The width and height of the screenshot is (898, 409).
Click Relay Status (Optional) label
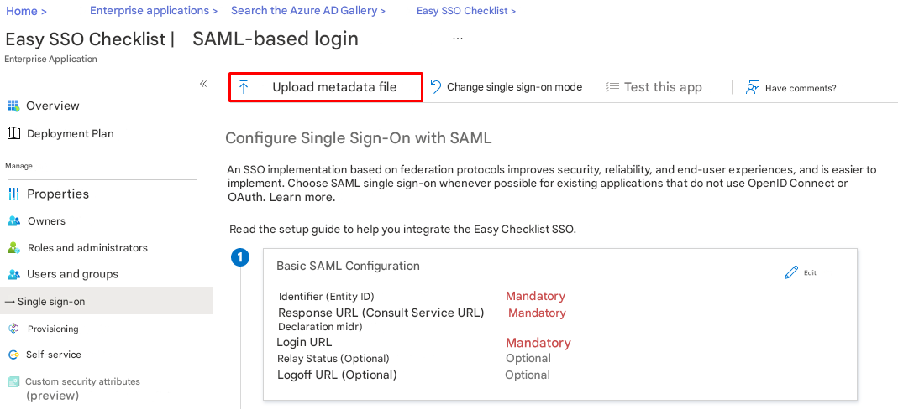[333, 359]
